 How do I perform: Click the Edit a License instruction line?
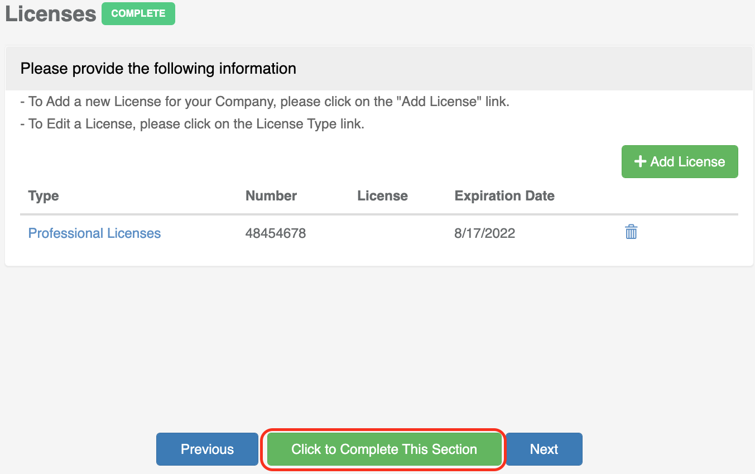tap(192, 124)
